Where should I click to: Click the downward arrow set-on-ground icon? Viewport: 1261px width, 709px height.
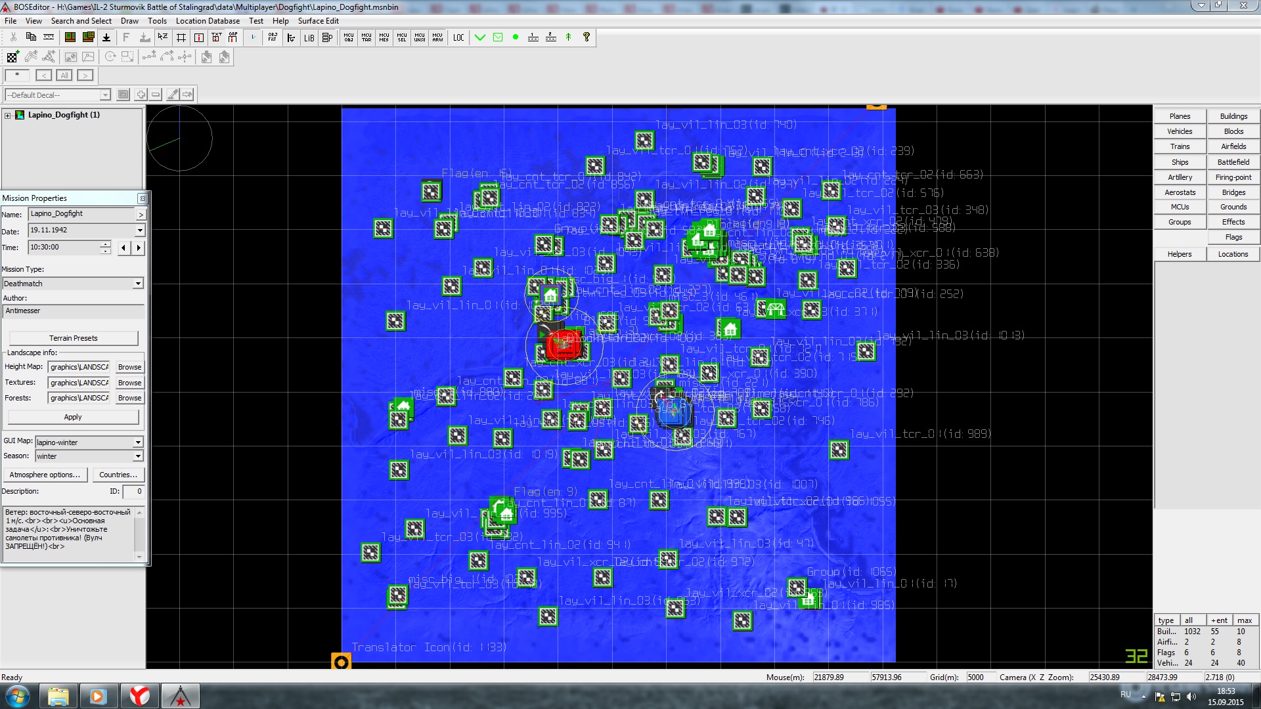106,37
